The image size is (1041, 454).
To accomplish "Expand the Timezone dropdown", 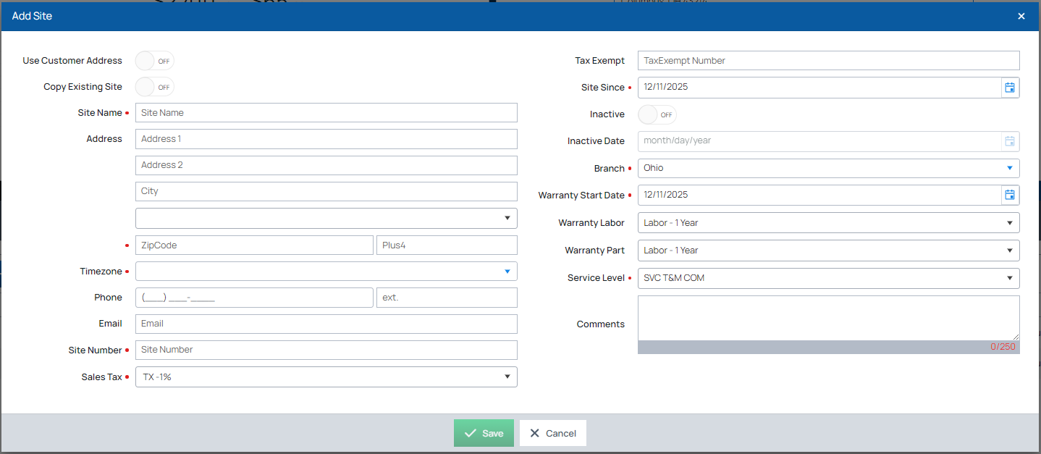I will 326,272.
